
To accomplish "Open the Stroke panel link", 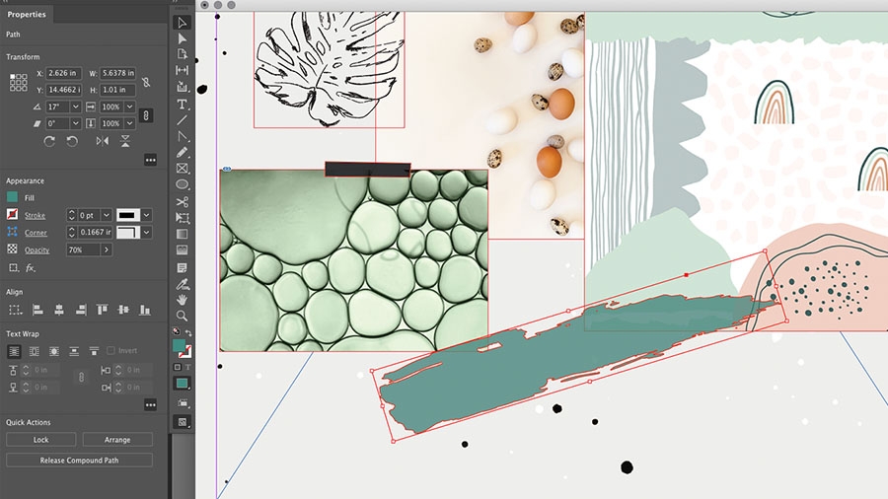I will [x=35, y=216].
